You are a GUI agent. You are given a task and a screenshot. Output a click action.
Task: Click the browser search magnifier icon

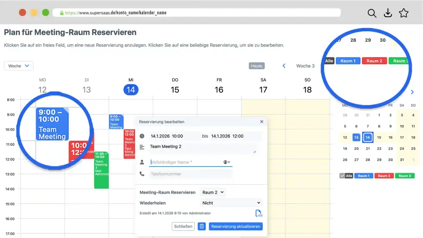click(372, 13)
